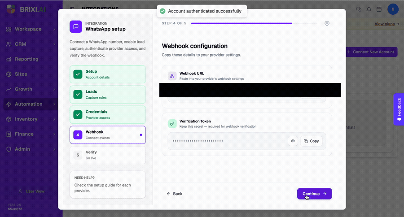Image resolution: width=404 pixels, height=217 pixels.
Task: Click the Automation lightning icon
Action: coord(9,104)
